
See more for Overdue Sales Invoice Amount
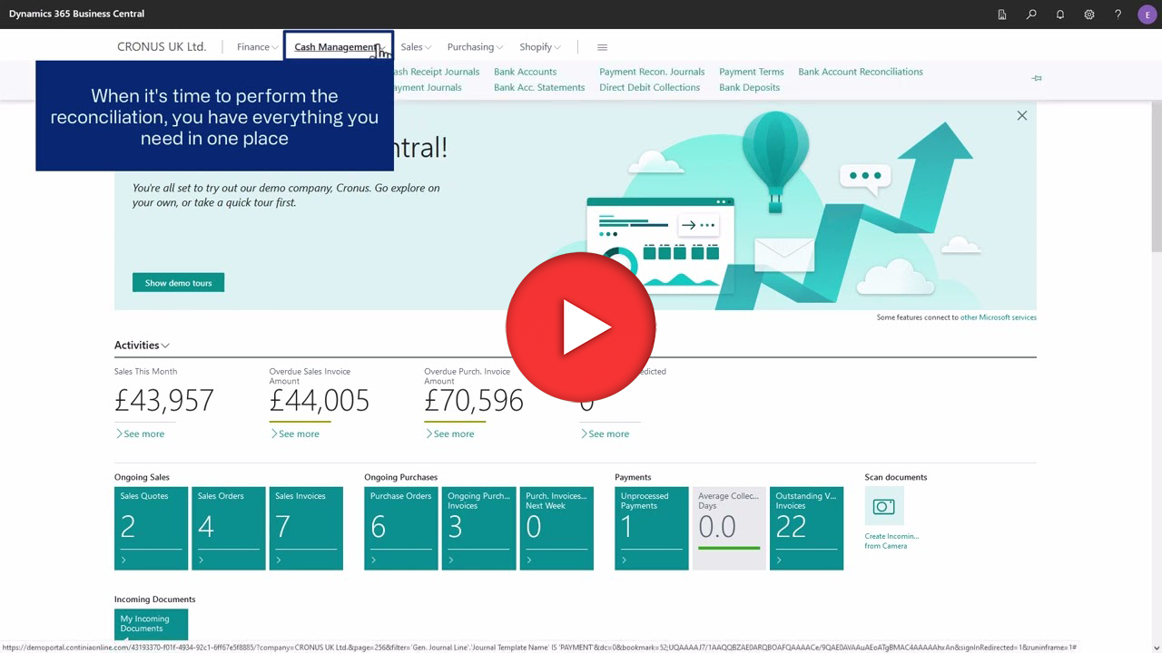coord(295,434)
